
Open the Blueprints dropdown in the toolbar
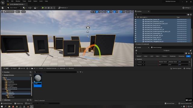pyautogui.click(x=30, y=8)
